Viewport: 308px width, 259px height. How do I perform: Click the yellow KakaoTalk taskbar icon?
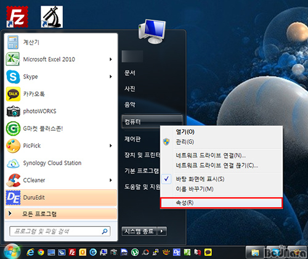pyautogui.click(x=208, y=252)
